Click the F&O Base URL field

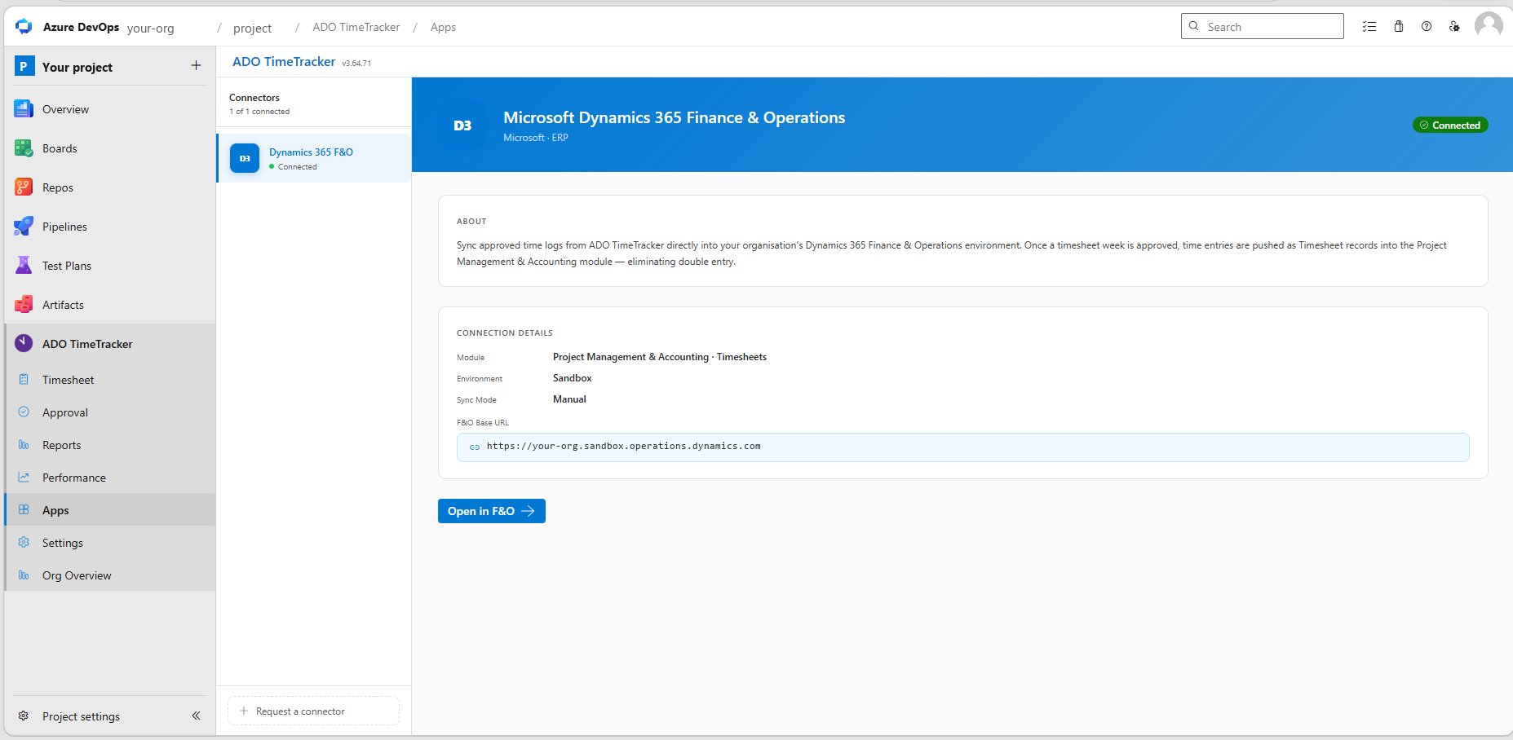(962, 447)
